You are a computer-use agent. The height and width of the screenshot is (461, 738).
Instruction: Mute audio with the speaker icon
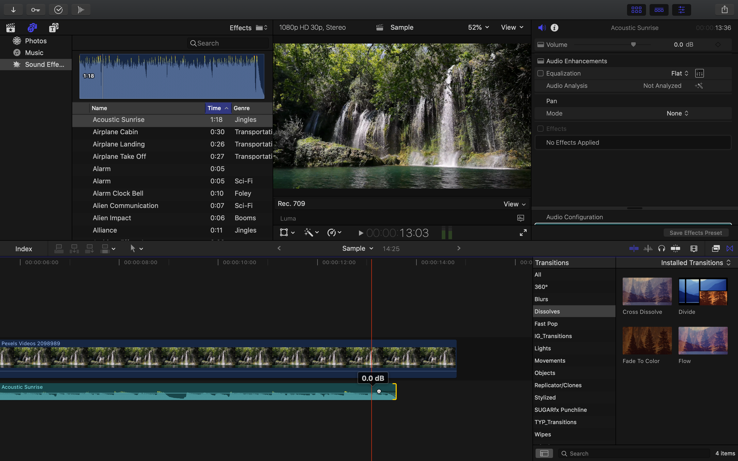[542, 27]
